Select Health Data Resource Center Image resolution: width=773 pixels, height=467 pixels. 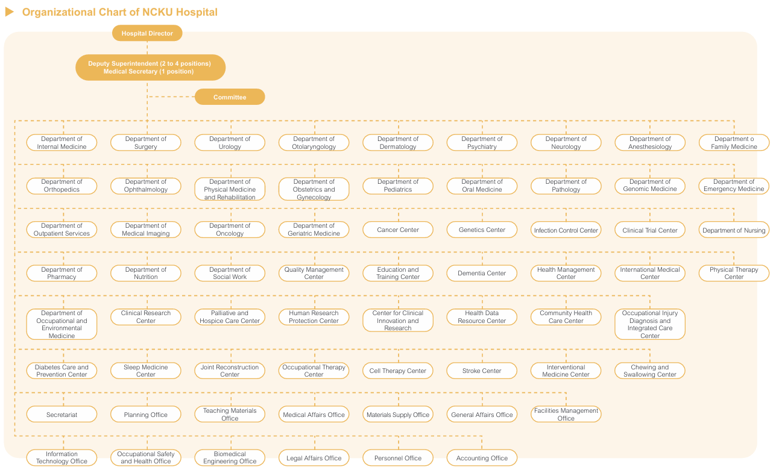coord(482,317)
